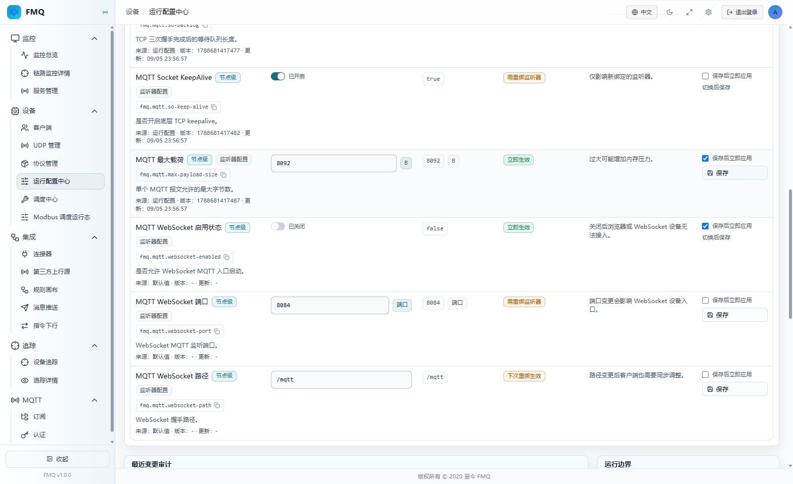Open 认证 under MQTT
The height and width of the screenshot is (484, 793).
click(61, 435)
